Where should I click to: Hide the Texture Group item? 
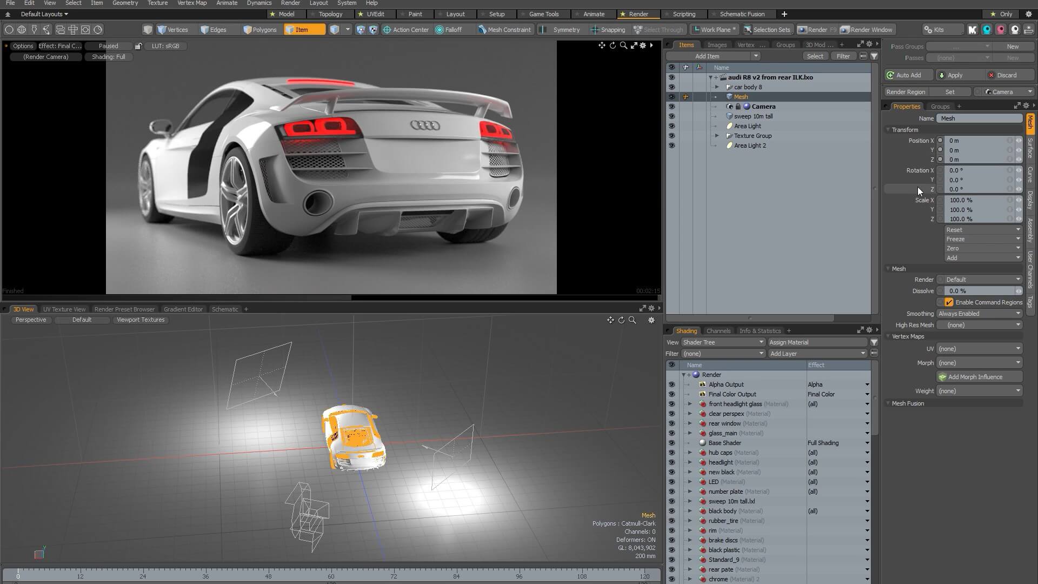pos(671,136)
